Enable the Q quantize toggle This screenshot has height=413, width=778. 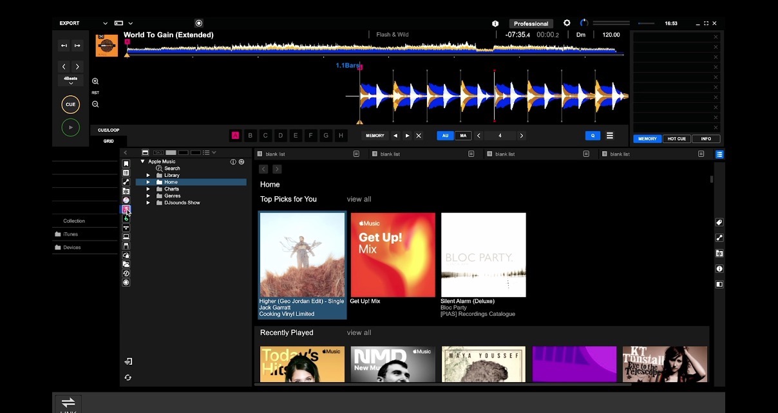pos(592,135)
